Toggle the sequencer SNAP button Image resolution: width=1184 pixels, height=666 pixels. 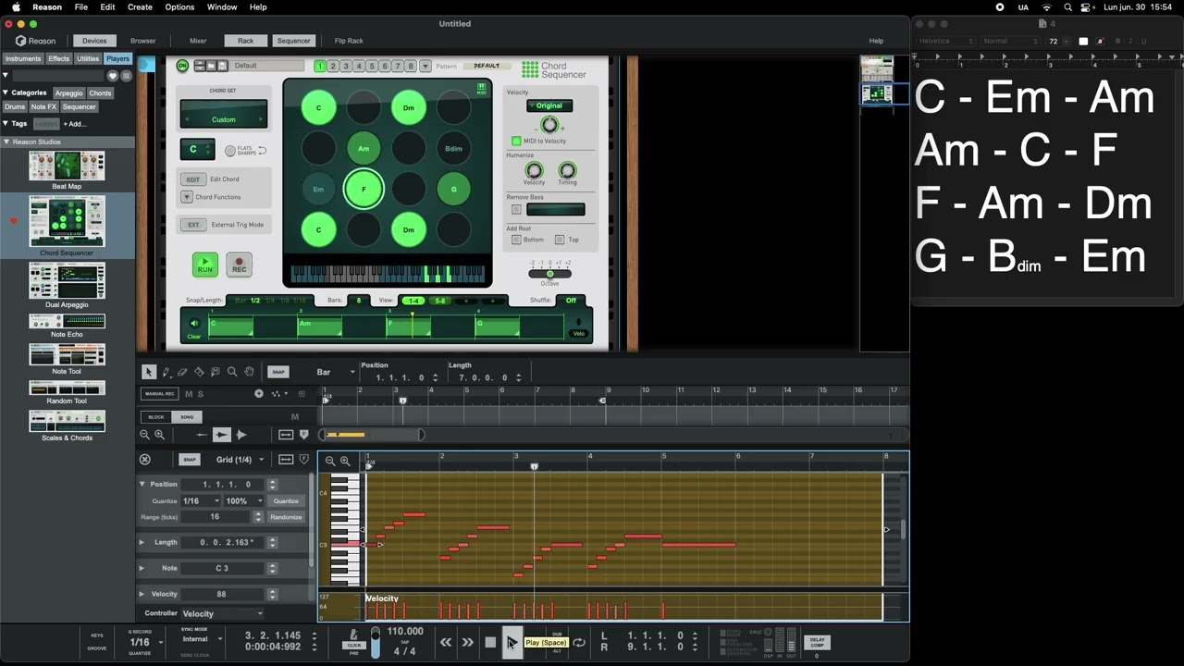click(x=277, y=372)
